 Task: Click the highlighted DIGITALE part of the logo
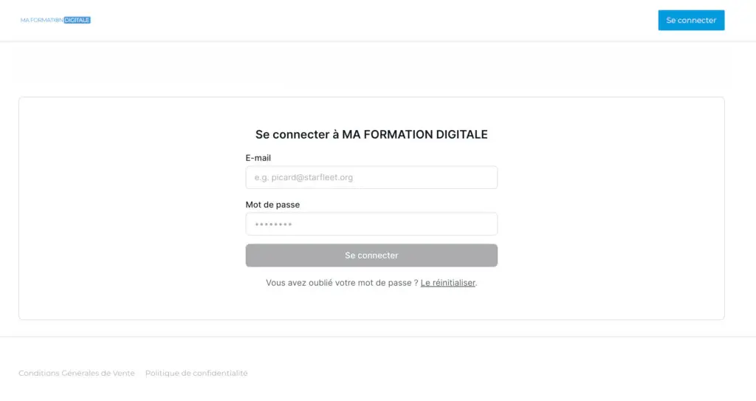pos(78,20)
